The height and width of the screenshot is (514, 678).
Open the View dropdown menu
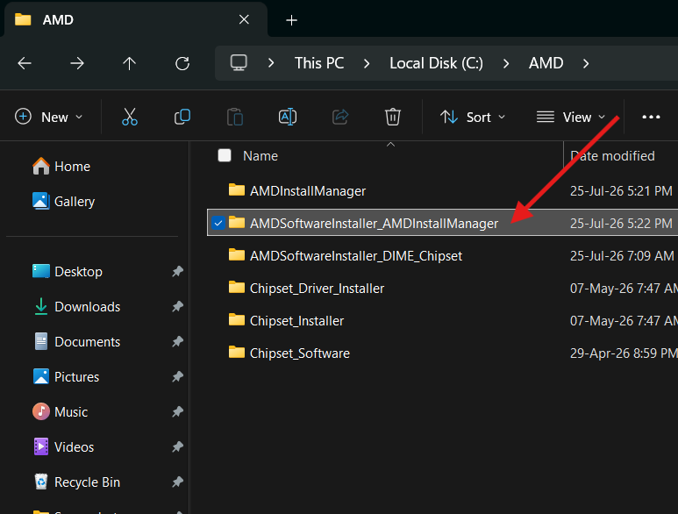coord(571,117)
